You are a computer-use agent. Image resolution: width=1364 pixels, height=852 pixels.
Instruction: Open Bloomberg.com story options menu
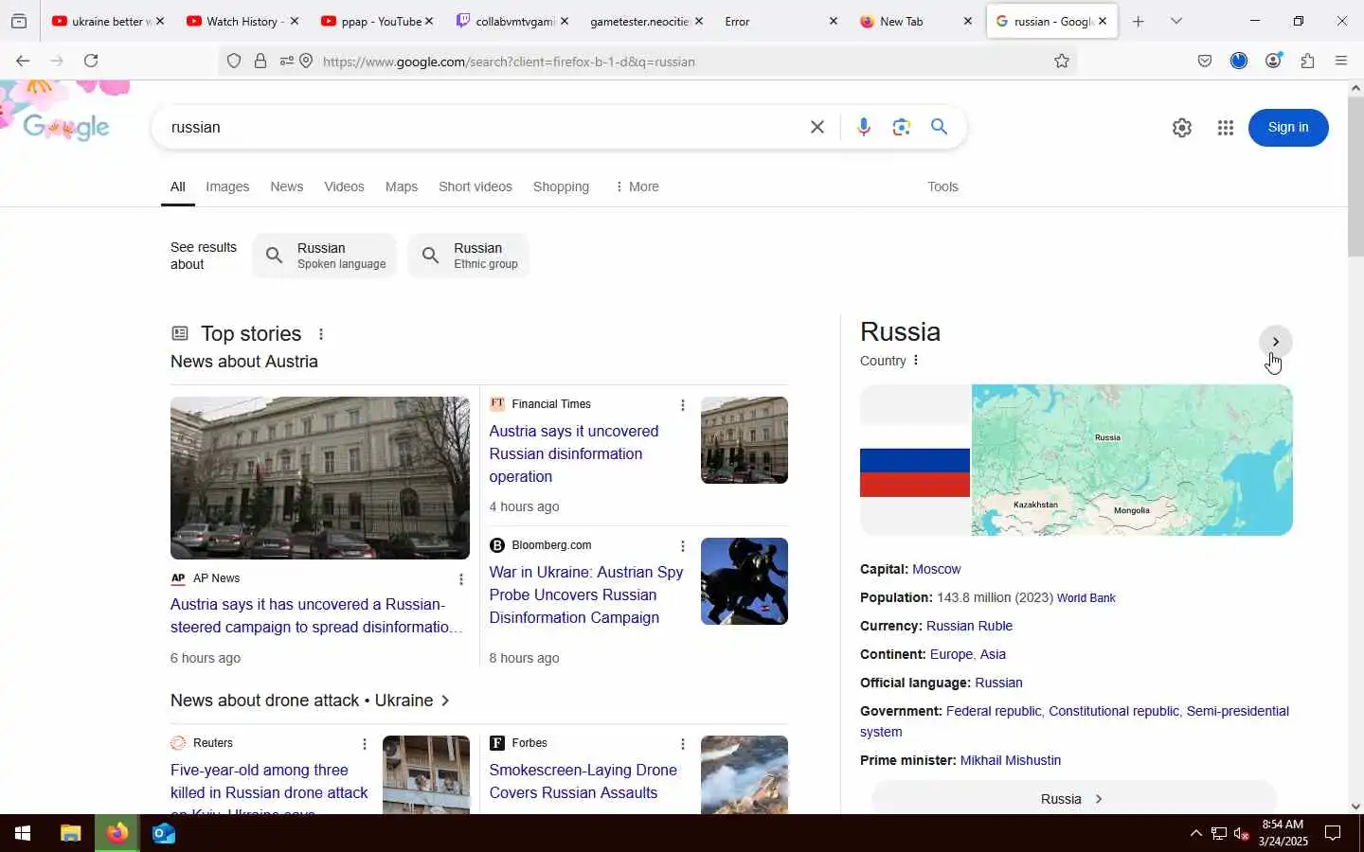tap(682, 546)
